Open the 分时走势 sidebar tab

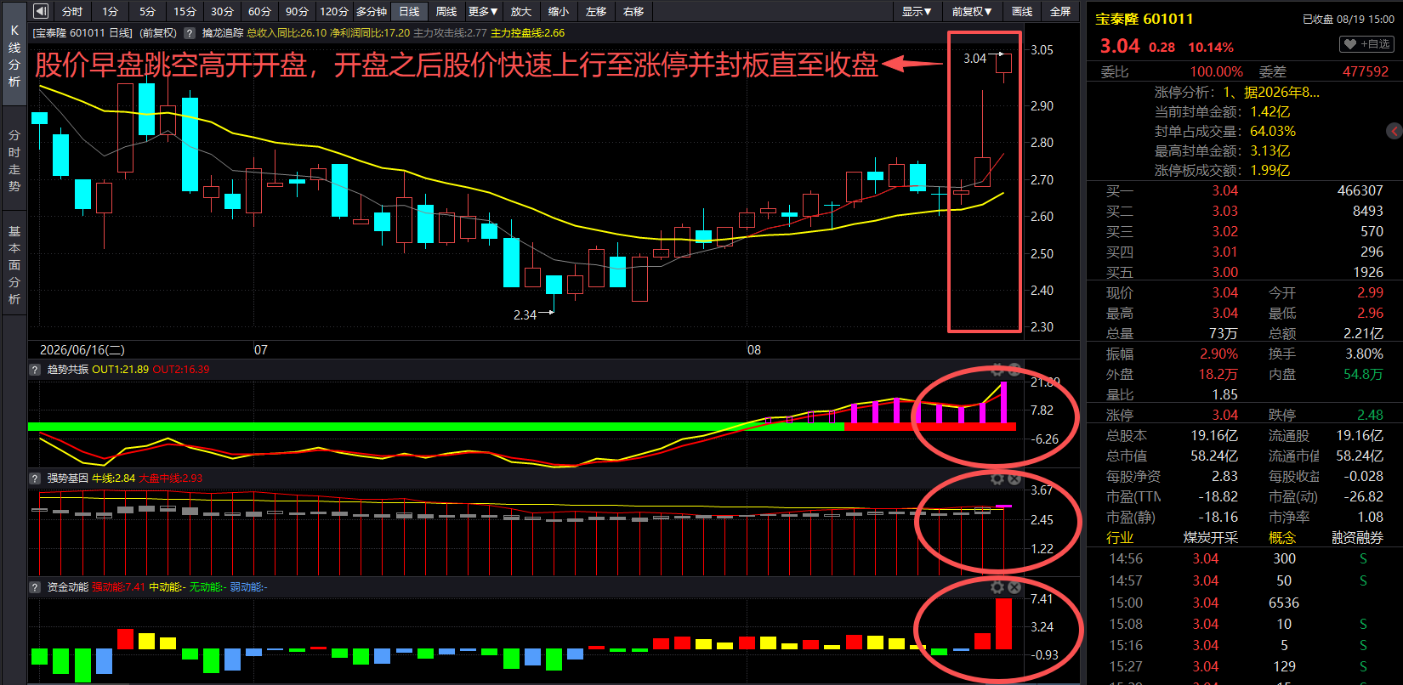[14, 161]
